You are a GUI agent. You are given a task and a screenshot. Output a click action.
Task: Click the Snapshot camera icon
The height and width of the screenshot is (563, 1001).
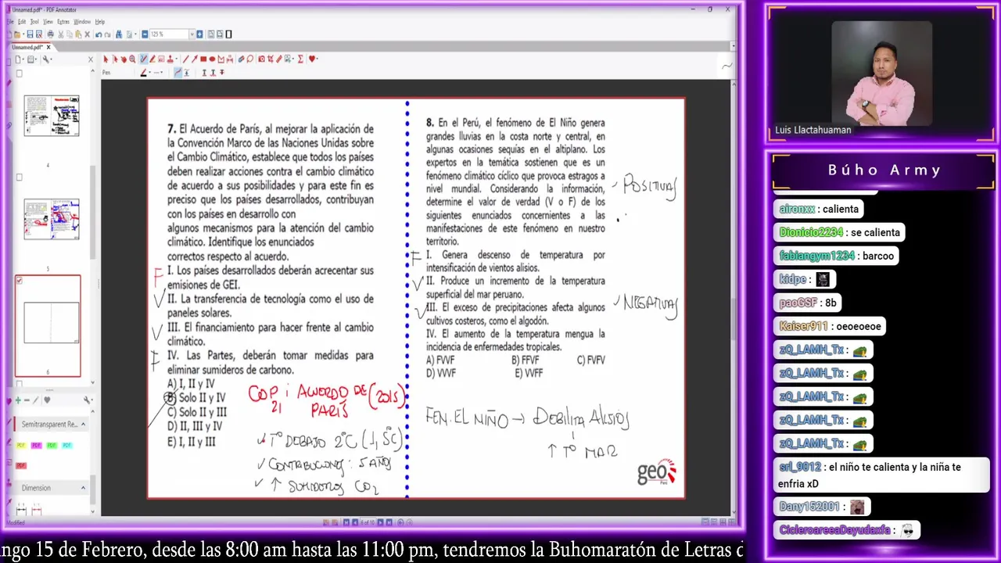pos(261,59)
